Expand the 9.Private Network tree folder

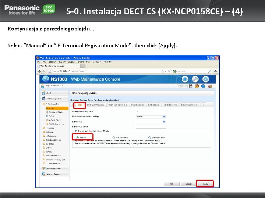(x=44, y=155)
